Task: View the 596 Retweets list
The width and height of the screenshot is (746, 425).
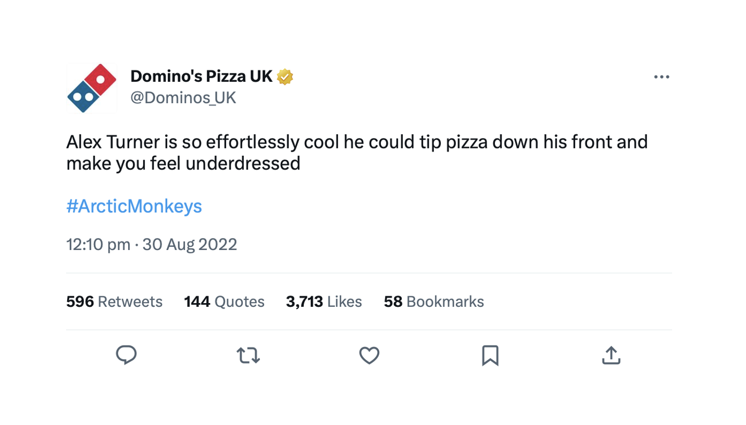Action: [114, 301]
